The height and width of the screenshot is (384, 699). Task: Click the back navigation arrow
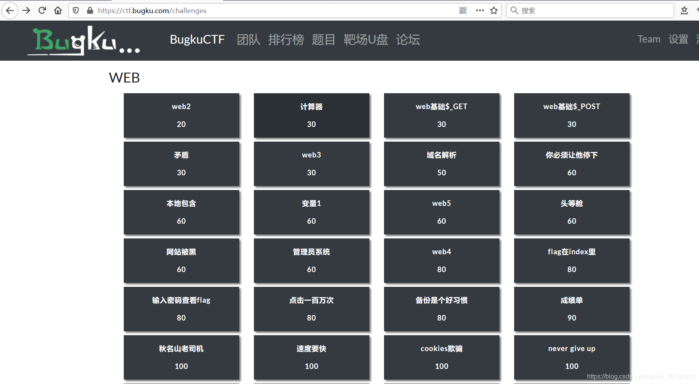(10, 10)
